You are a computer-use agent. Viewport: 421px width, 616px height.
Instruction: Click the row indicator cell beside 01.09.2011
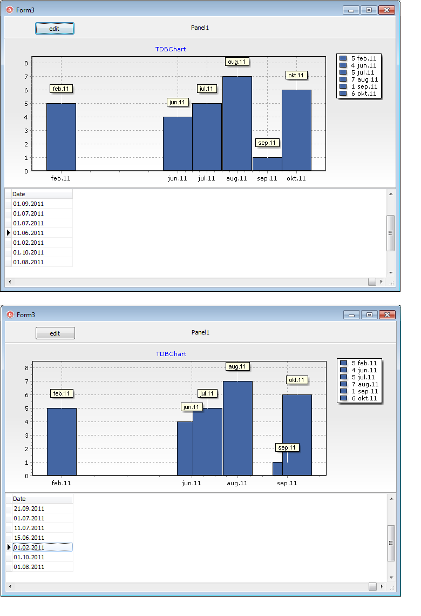[x=9, y=204]
